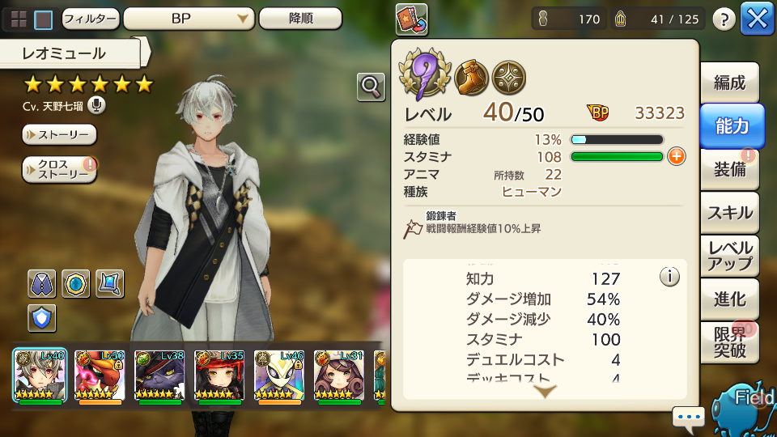777x437 pixels.
Task: Switch to the 装備 tab
Action: 730,169
